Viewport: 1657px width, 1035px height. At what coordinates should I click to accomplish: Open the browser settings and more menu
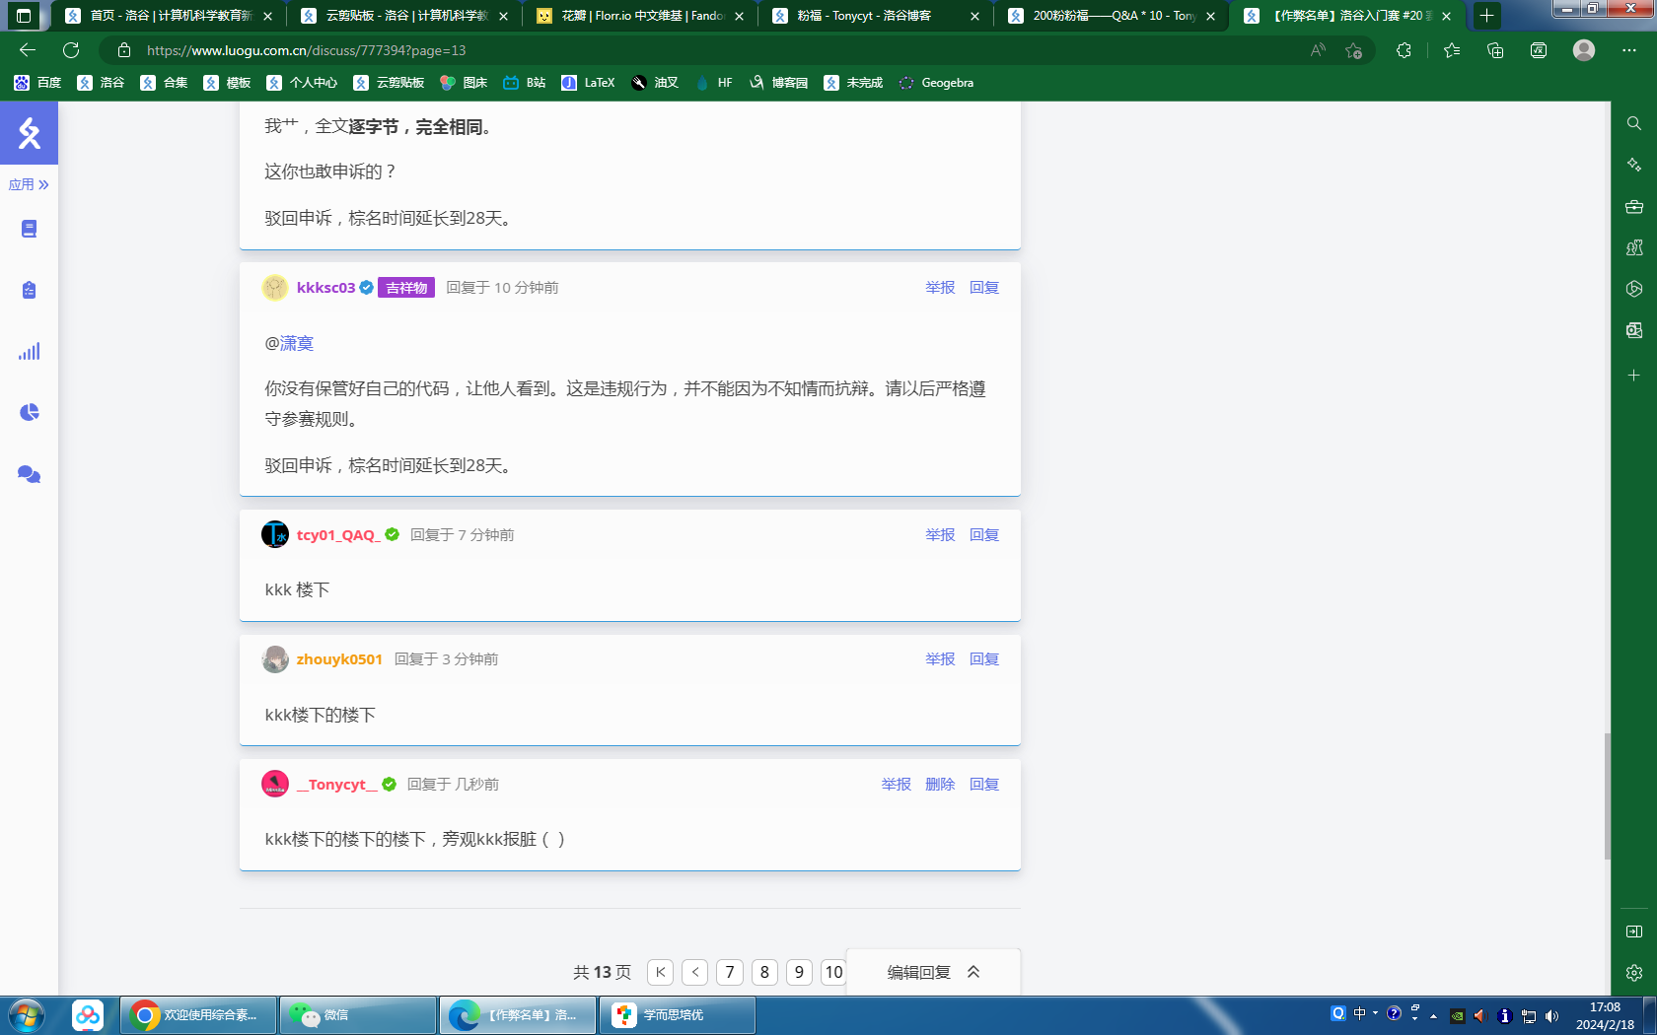click(x=1628, y=50)
